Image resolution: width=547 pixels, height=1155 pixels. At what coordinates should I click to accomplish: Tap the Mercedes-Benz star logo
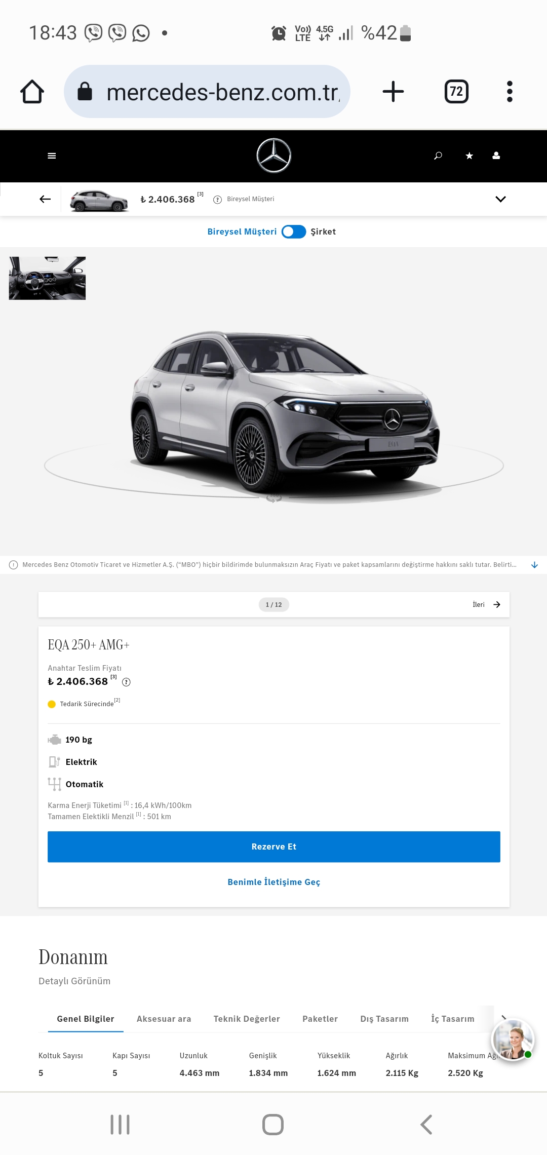click(274, 156)
